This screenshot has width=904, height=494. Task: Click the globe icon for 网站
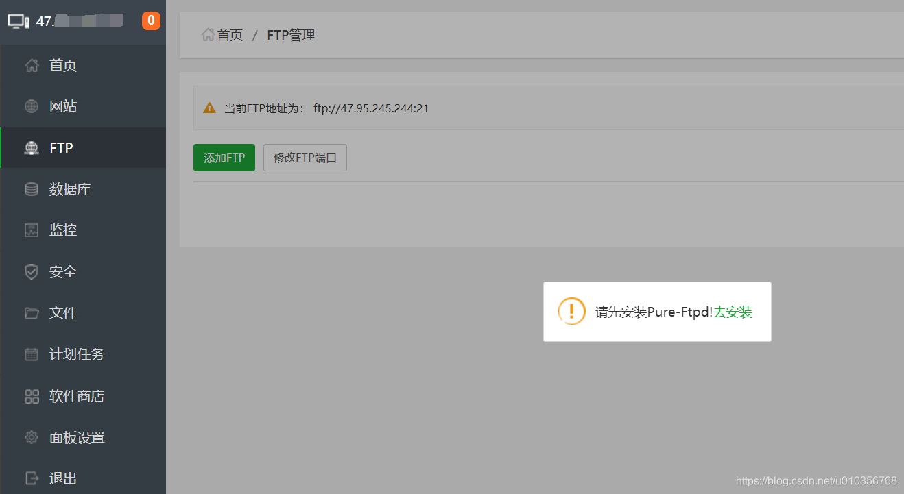click(32, 107)
